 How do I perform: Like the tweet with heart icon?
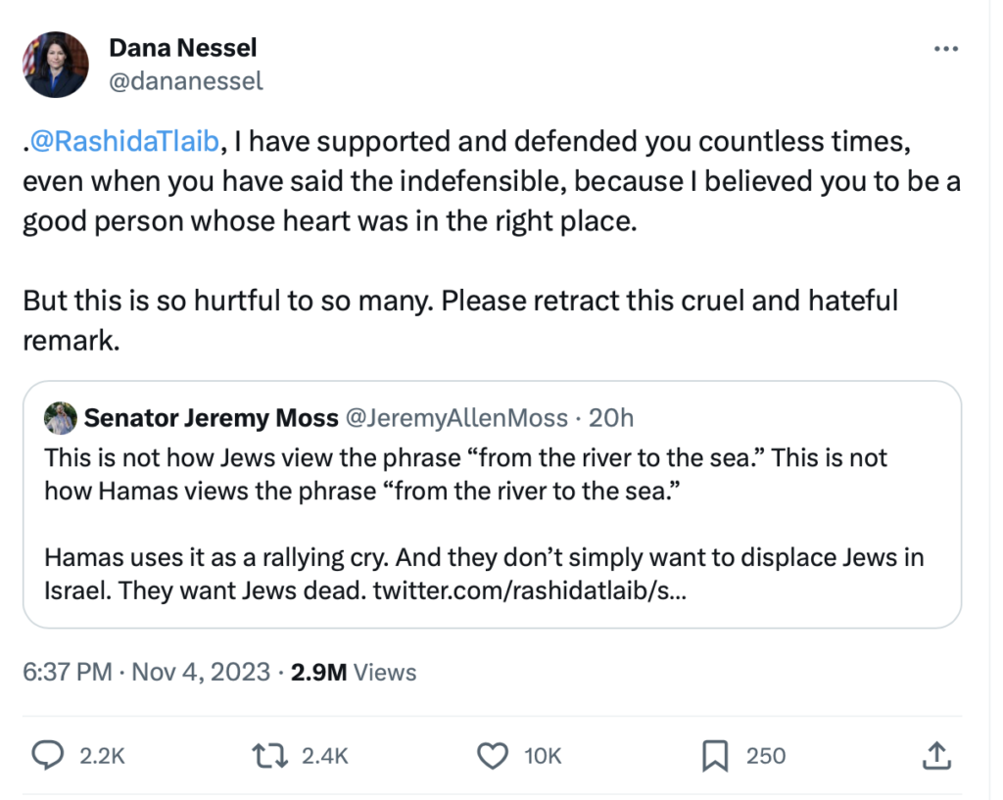[x=493, y=755]
